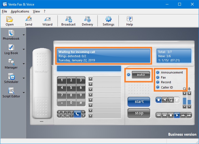Viewport: 199px width, 144px height.
Task: Expand the Script Editor dropdown arrow
Action: pyautogui.click(x=24, y=93)
